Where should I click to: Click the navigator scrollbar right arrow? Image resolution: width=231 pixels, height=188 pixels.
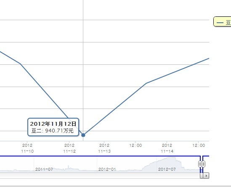point(206,176)
